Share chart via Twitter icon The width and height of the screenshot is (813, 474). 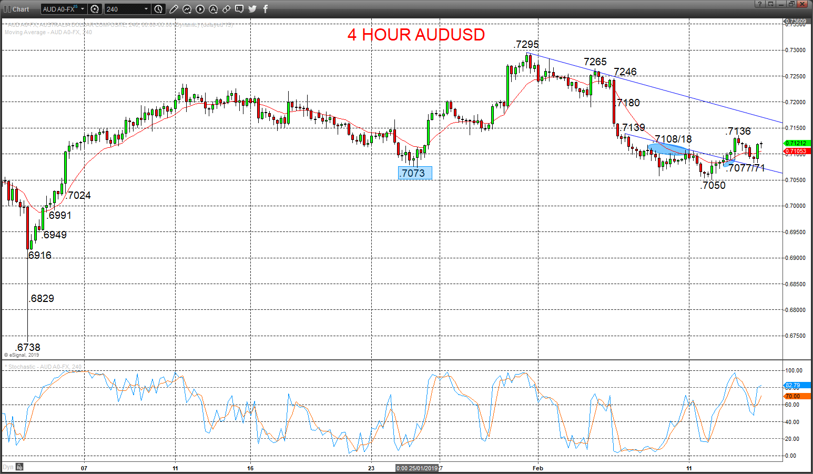click(252, 9)
